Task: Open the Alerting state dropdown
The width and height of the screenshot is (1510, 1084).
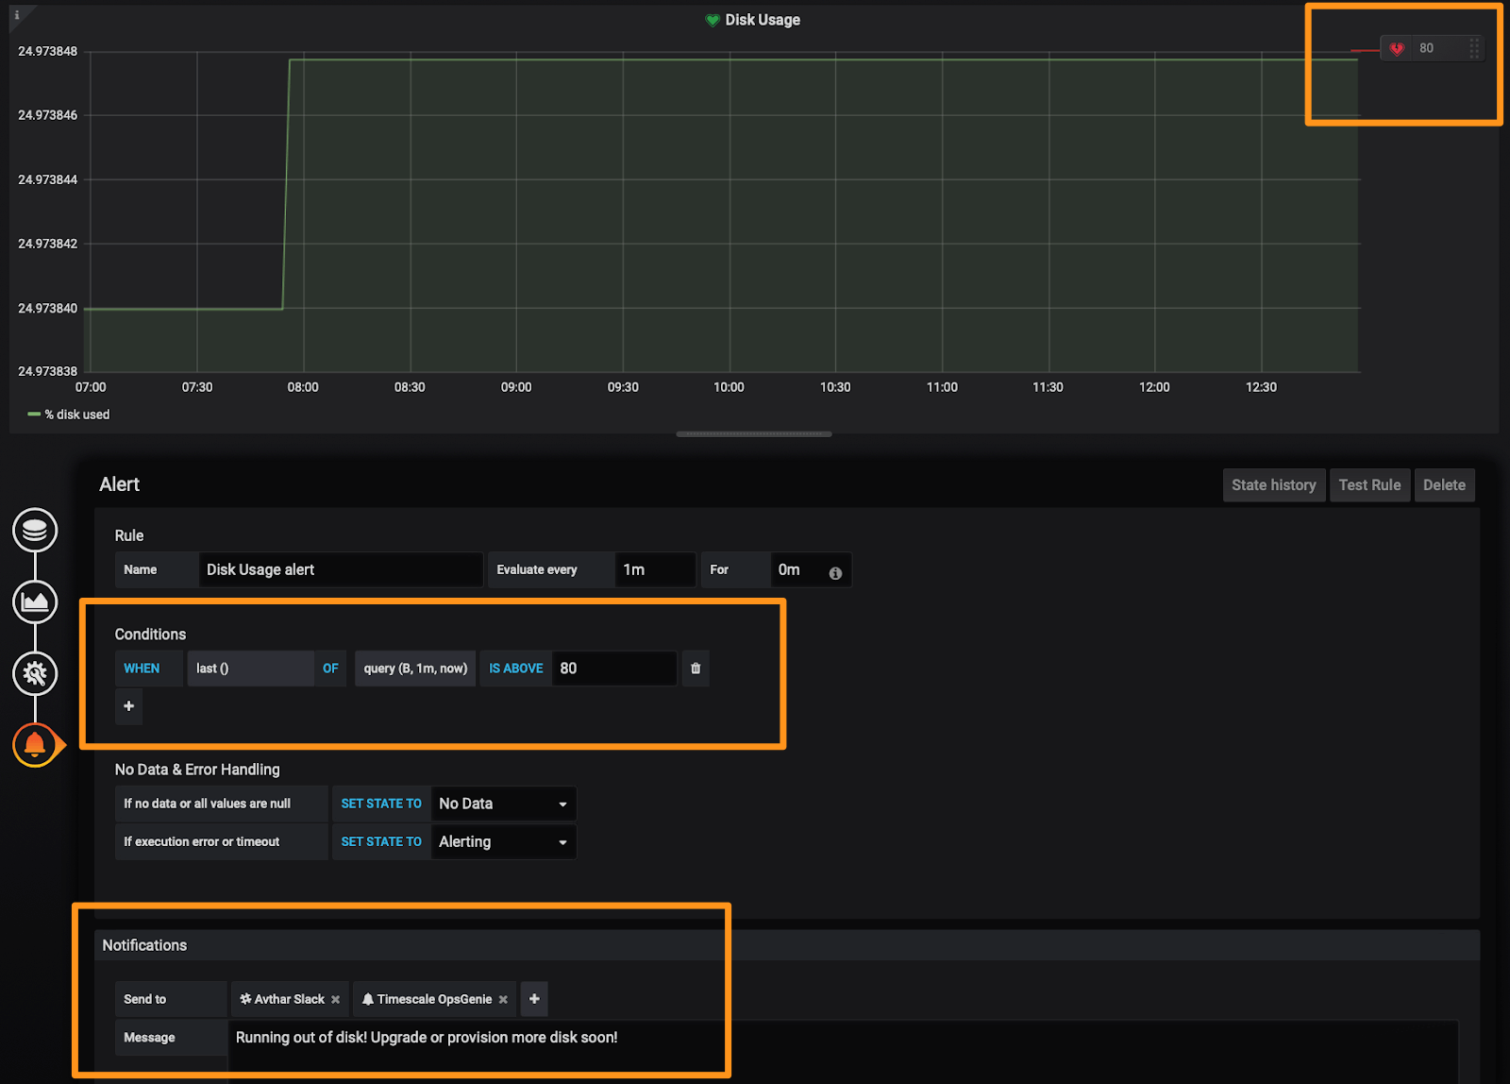Action: click(502, 841)
